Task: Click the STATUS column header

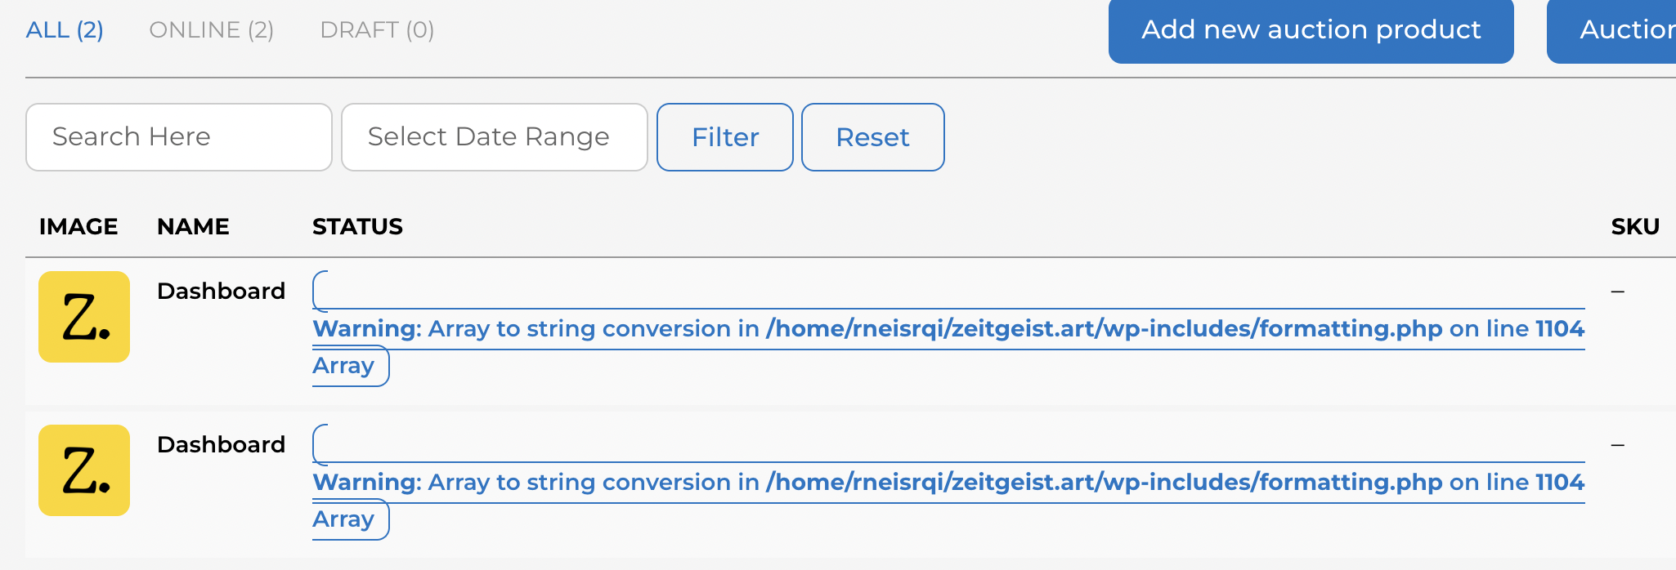Action: 358,226
